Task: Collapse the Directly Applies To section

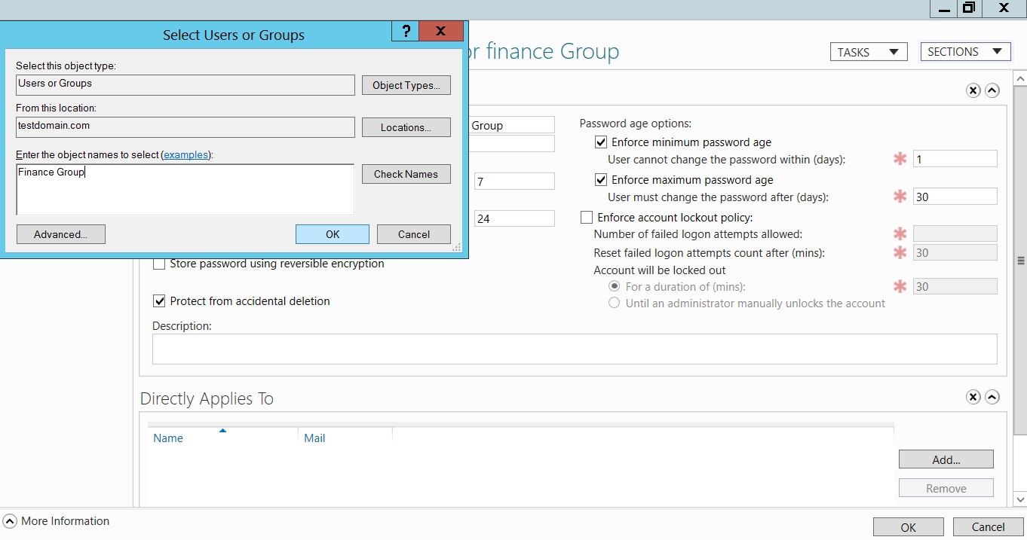Action: pos(992,397)
